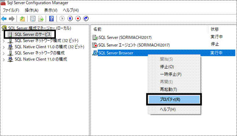This screenshot has width=237, height=136.
Task: Click the Show/Hide console tree toolbar icon
Action: (x=33, y=19)
